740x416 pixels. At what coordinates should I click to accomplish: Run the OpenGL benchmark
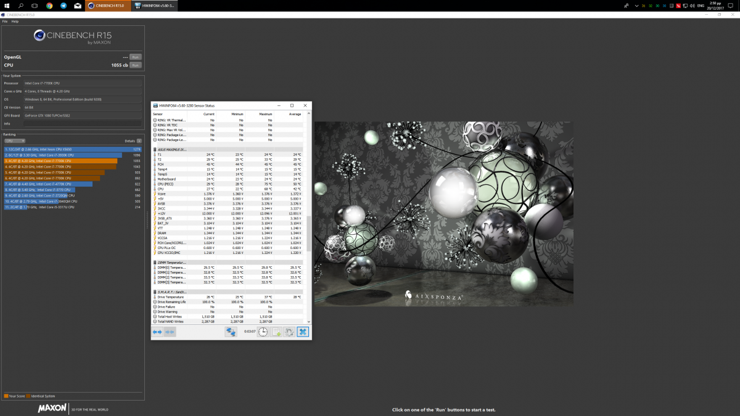tap(135, 57)
